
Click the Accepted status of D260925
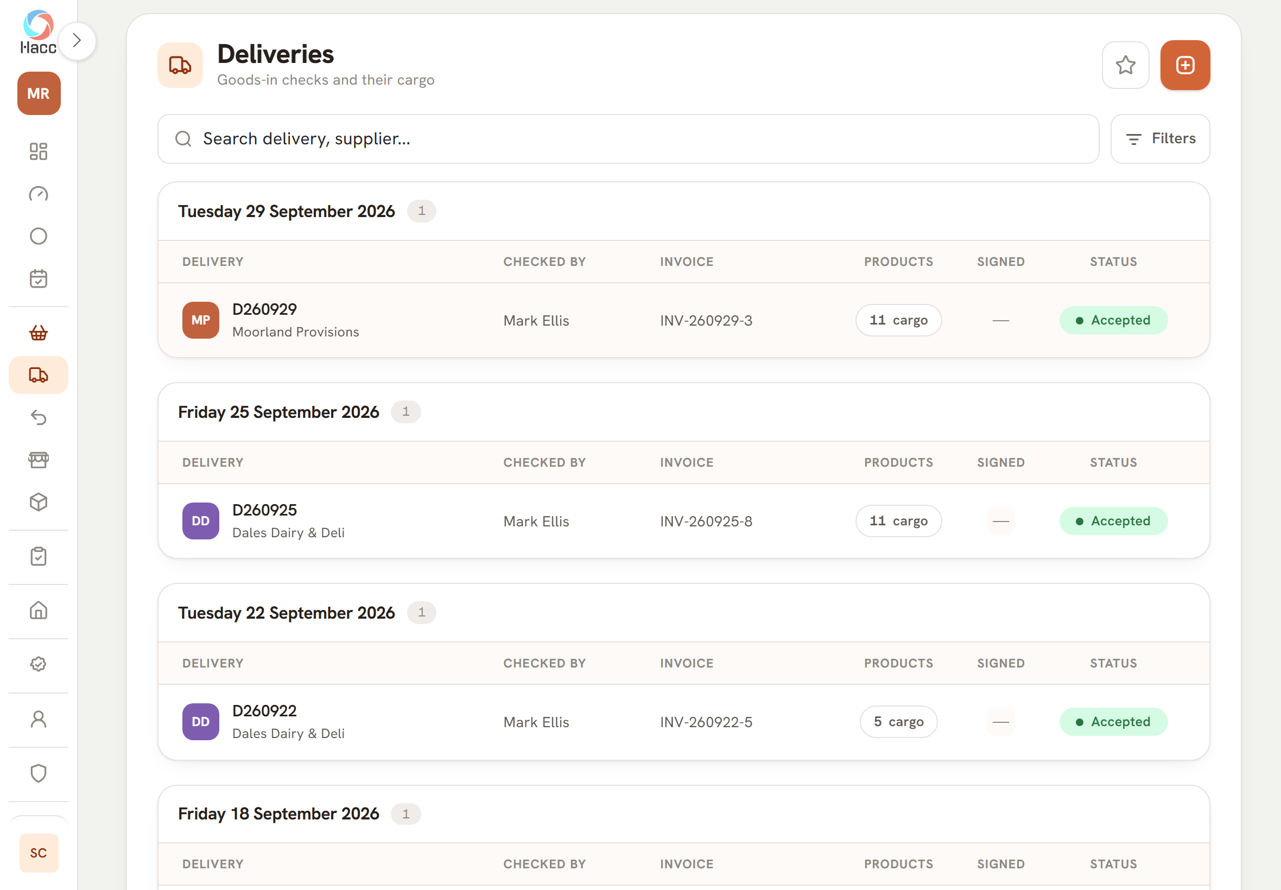[x=1113, y=521]
